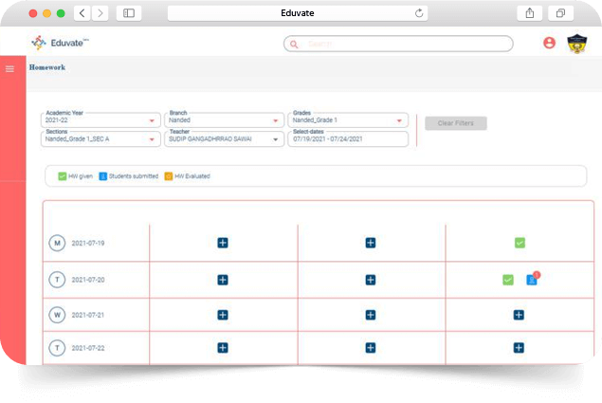The image size is (602, 403).
Task: Click the Select dates field
Action: click(x=348, y=138)
